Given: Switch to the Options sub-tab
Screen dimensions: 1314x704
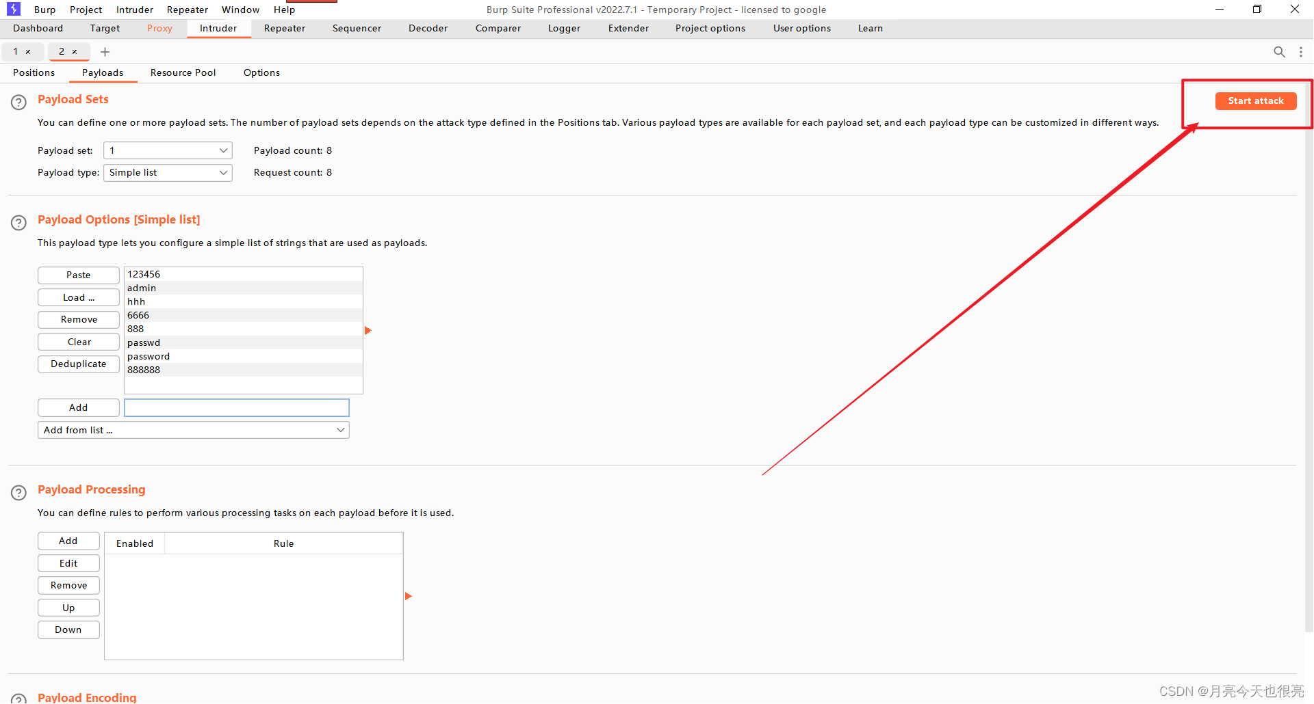Looking at the screenshot, I should pos(261,72).
